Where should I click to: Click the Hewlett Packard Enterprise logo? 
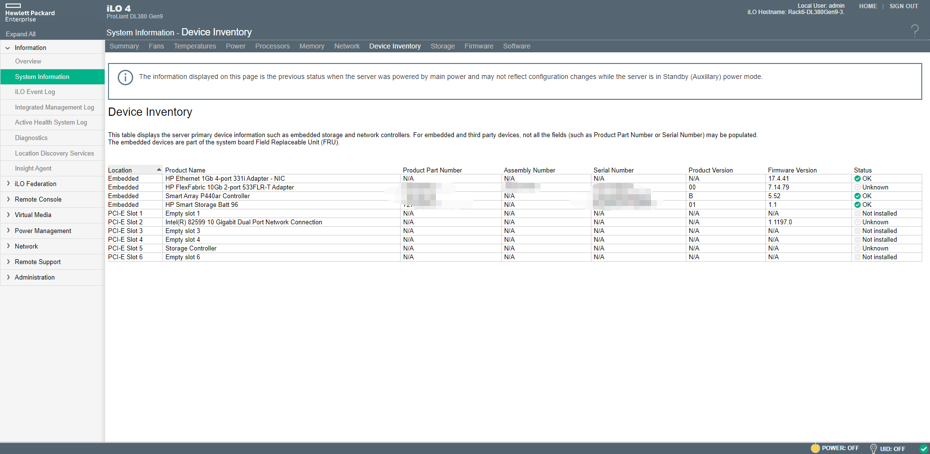[30, 13]
